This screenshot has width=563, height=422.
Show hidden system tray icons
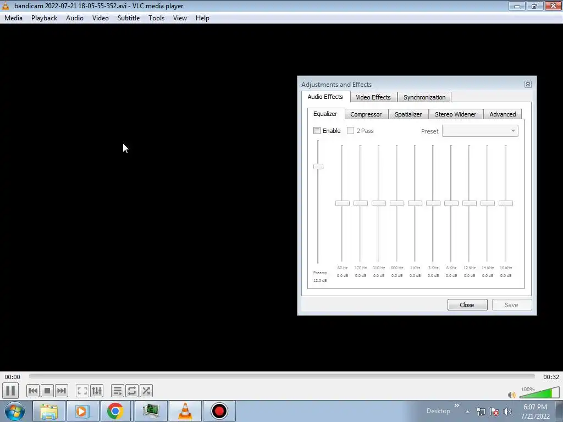point(467,412)
